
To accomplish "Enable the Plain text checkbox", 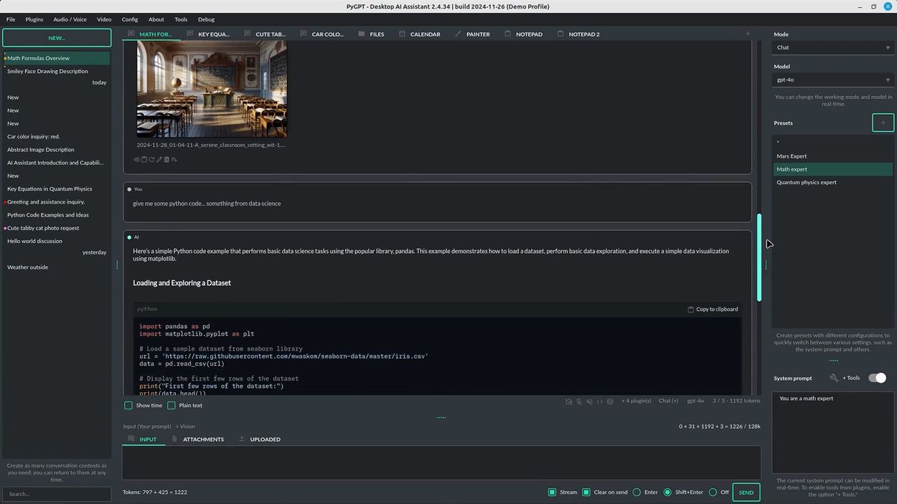I will 172,405.
